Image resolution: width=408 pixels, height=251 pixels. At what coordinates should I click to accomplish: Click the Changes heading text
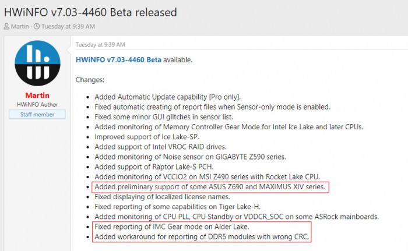(90, 79)
